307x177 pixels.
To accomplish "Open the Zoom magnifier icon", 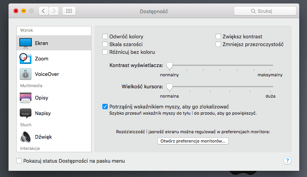I will pyautogui.click(x=26, y=58).
